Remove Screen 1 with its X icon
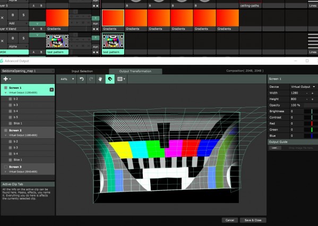This screenshot has width=318, height=226. coord(51,89)
